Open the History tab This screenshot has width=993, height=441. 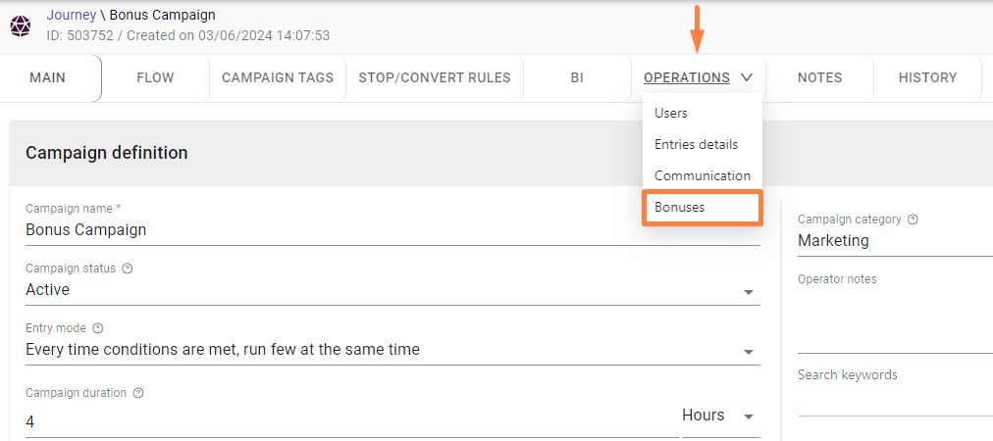[927, 77]
